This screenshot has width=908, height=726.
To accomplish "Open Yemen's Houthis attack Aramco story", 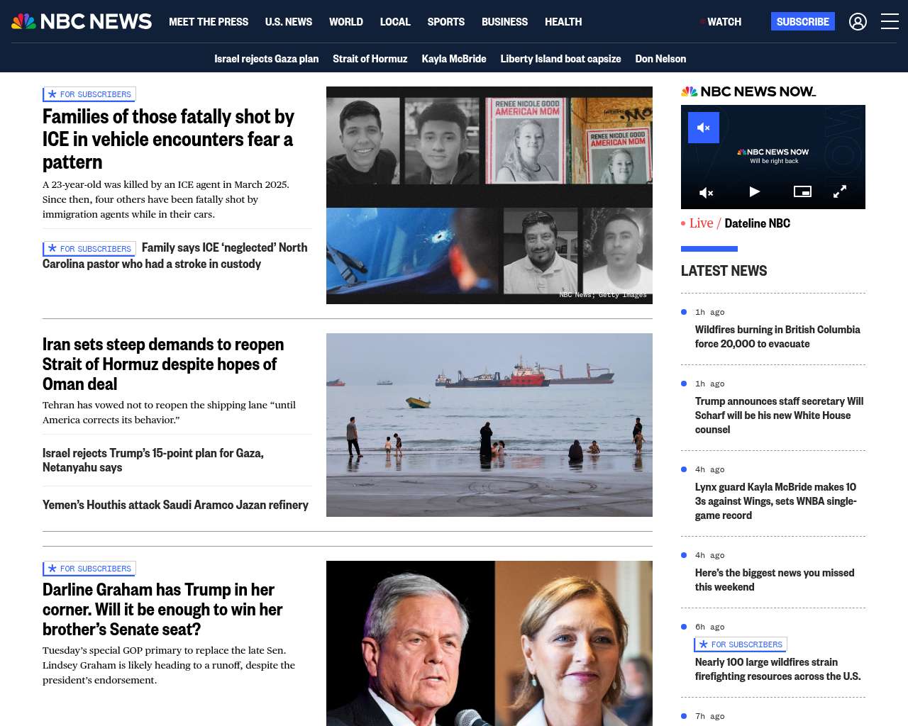I will point(175,505).
